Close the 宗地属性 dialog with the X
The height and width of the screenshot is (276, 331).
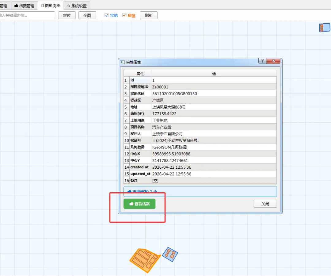(274, 61)
